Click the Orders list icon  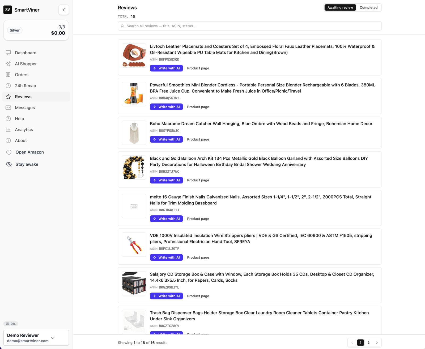[x=8, y=75]
